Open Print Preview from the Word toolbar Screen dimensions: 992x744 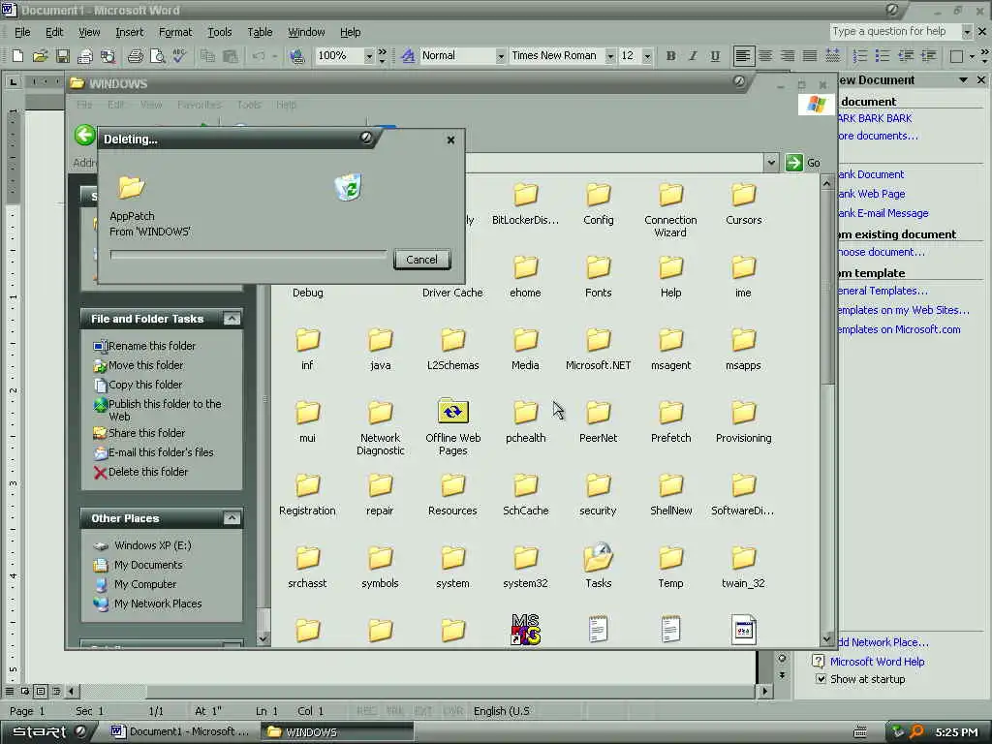click(x=157, y=56)
